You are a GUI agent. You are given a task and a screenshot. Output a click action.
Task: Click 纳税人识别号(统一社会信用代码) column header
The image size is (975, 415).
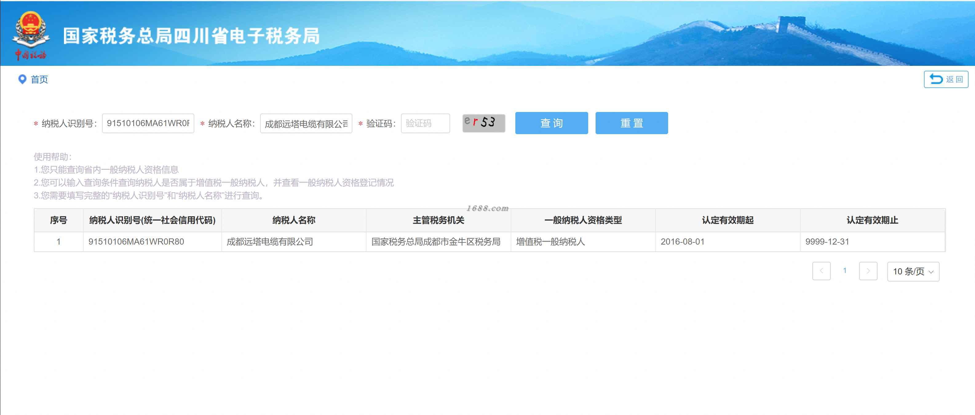[152, 220]
